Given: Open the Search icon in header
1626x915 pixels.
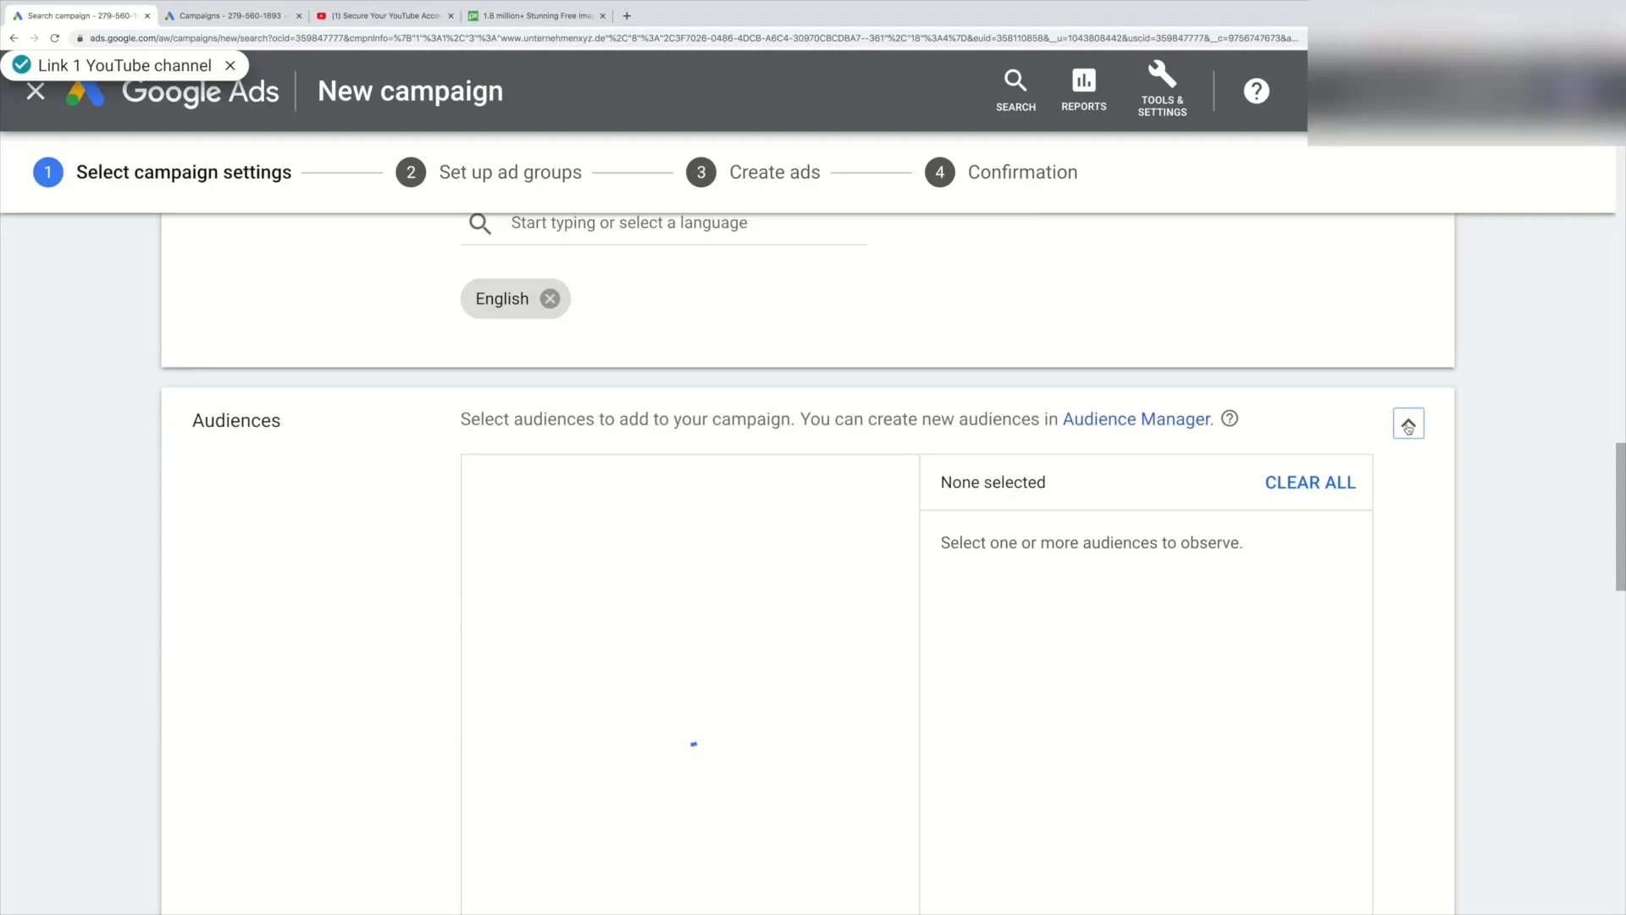Looking at the screenshot, I should 1015,91.
